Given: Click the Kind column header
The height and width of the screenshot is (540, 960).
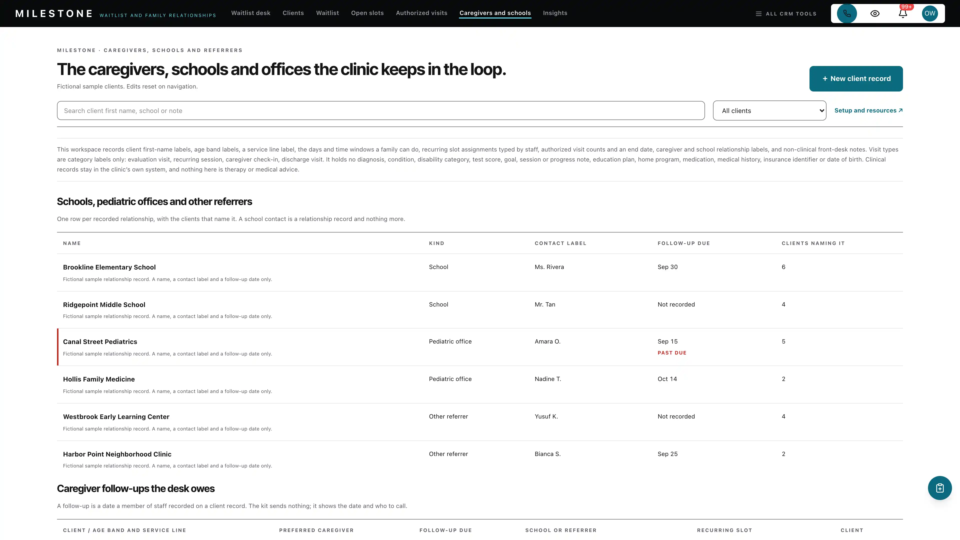Looking at the screenshot, I should tap(436, 243).
